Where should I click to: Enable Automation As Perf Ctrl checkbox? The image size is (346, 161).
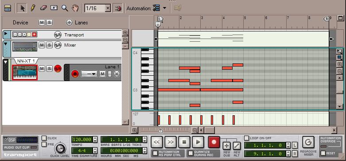[156, 153]
